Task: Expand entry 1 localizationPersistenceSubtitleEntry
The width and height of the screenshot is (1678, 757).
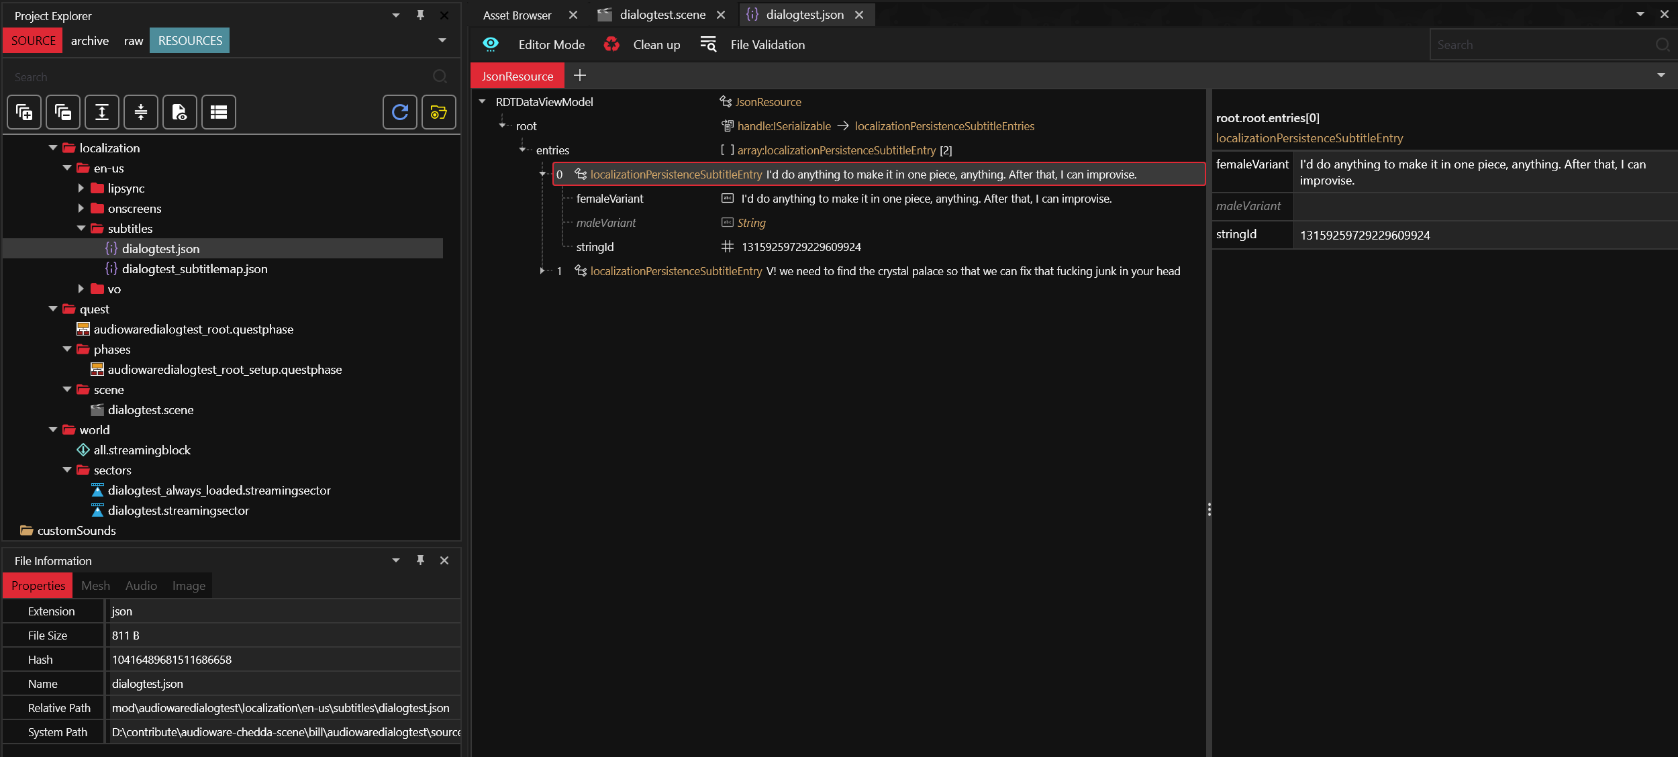Action: [542, 271]
